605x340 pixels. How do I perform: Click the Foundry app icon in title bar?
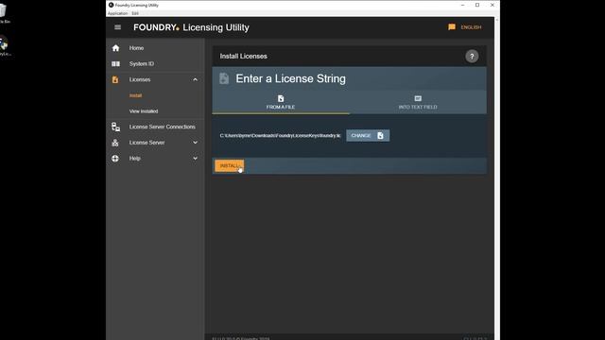[x=112, y=5]
